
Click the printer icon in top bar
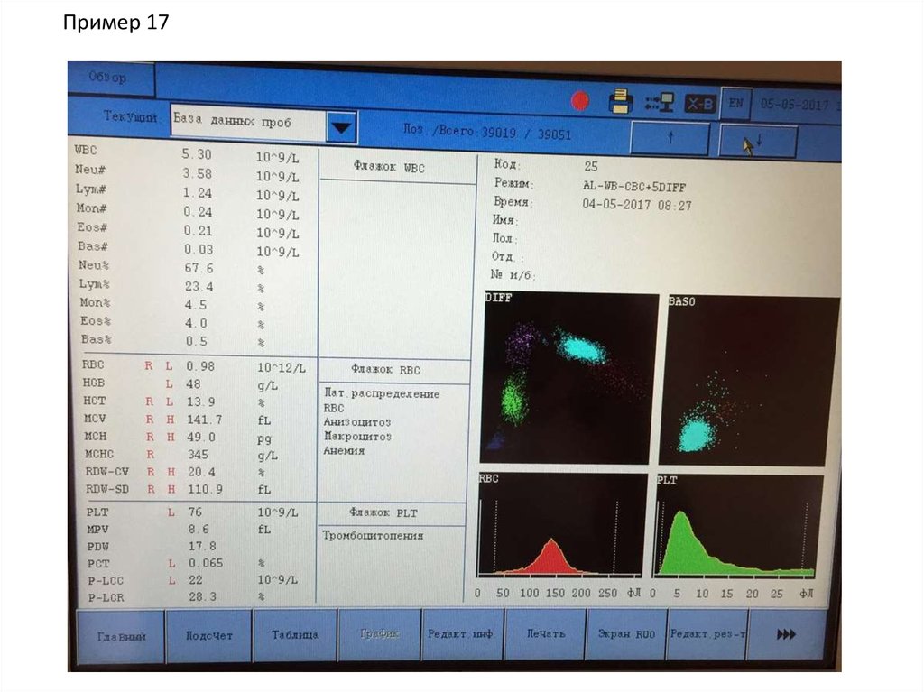[621, 102]
